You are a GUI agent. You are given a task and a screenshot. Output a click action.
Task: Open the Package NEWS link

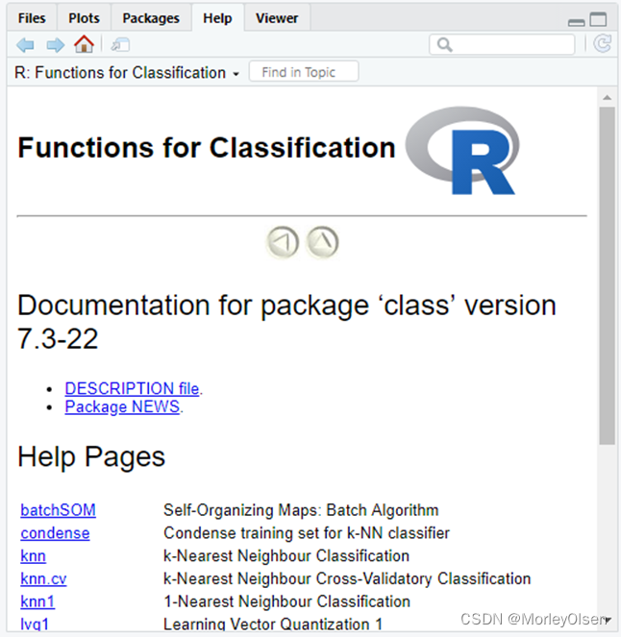(122, 406)
